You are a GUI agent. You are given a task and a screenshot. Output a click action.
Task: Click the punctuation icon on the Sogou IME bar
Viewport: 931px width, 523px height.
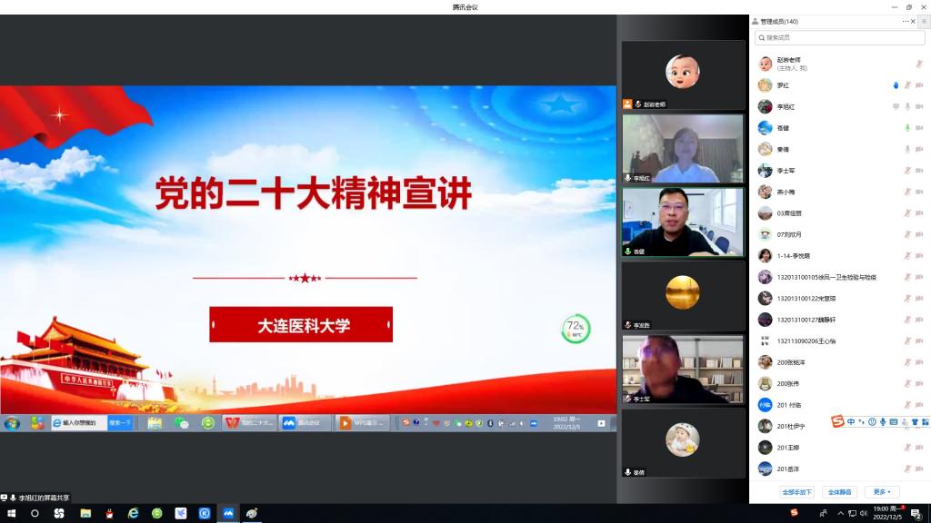862,421
